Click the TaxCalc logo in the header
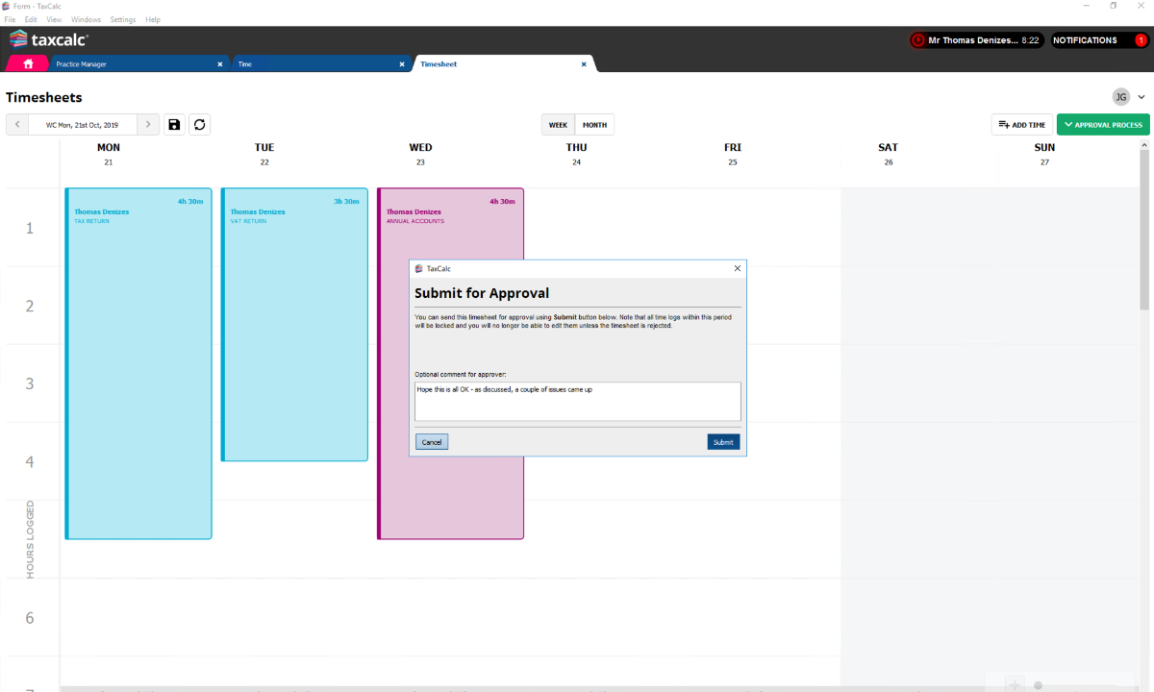The image size is (1154, 692). [x=48, y=39]
